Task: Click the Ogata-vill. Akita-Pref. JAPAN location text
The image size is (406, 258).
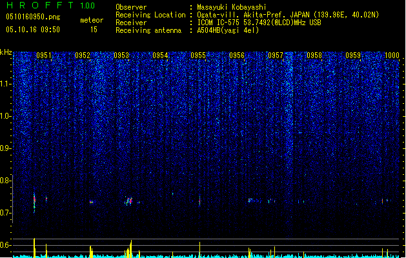Action: (288, 15)
